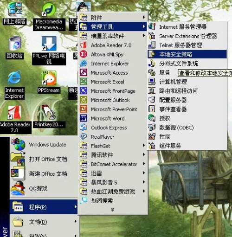The width and height of the screenshot is (232, 237).
Task: Open 热血江湖免费游戏 programs folder
Action: click(x=113, y=192)
